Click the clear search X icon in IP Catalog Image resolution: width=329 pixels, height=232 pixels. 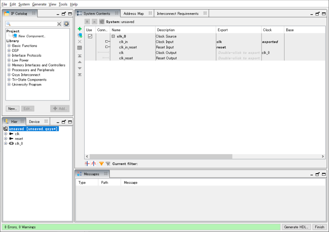pyautogui.click(x=59, y=24)
